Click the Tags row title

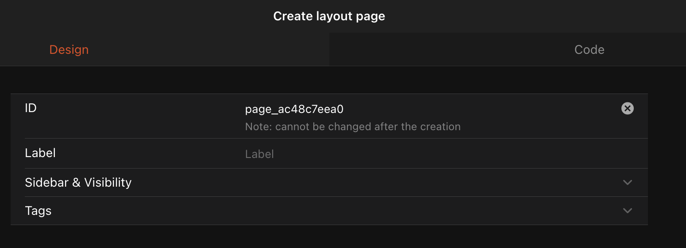point(39,210)
